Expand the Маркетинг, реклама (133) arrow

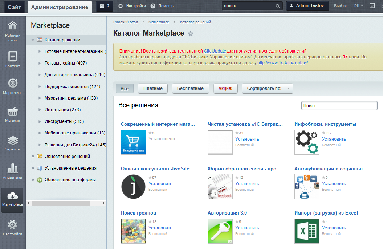point(40,98)
